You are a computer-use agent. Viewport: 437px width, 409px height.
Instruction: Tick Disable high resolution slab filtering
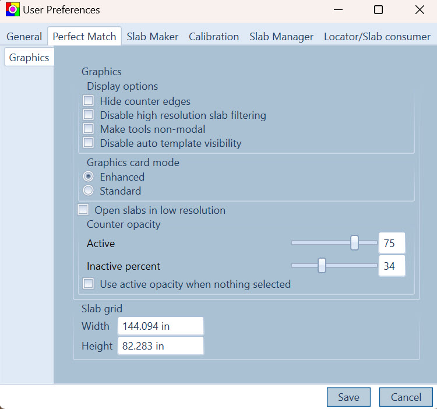(89, 115)
